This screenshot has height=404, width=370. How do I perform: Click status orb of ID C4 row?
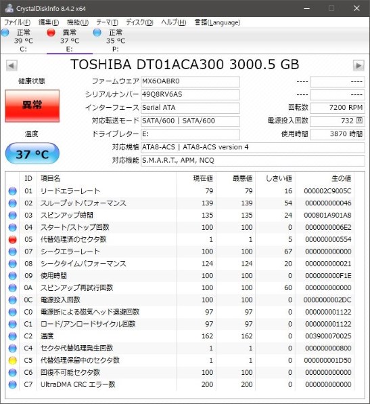click(x=13, y=348)
